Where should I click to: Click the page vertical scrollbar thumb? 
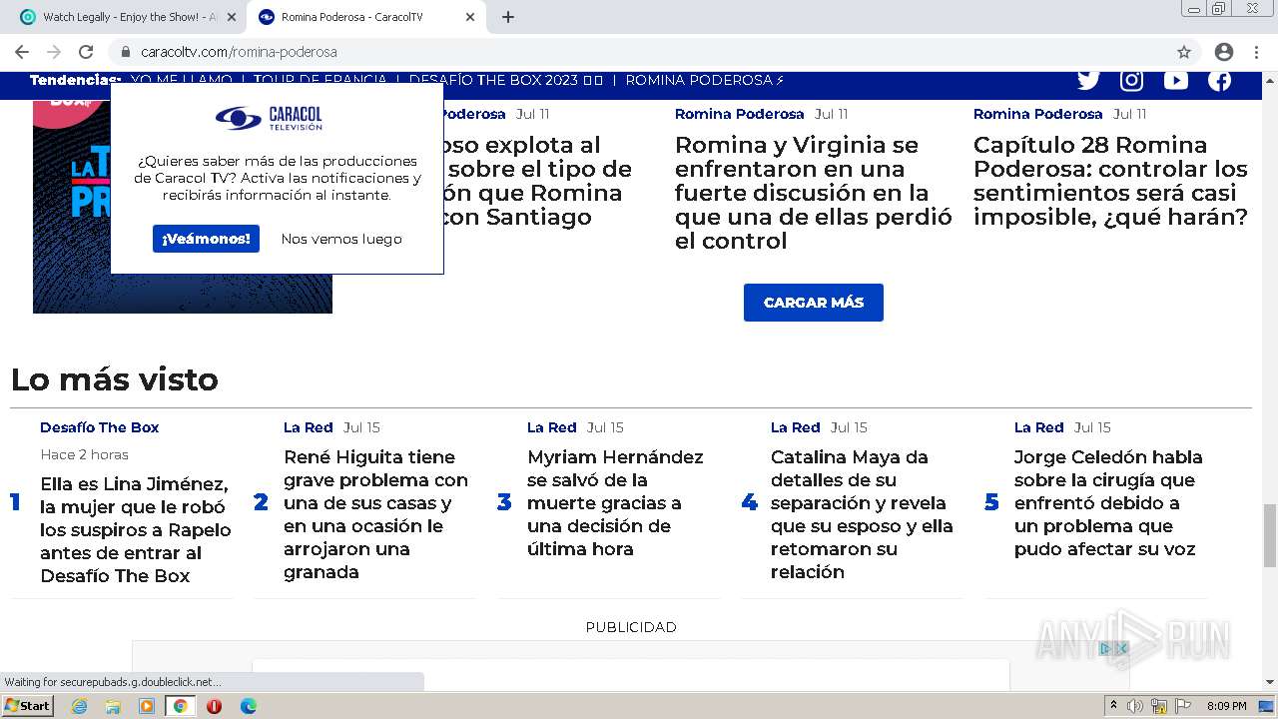(x=1270, y=535)
